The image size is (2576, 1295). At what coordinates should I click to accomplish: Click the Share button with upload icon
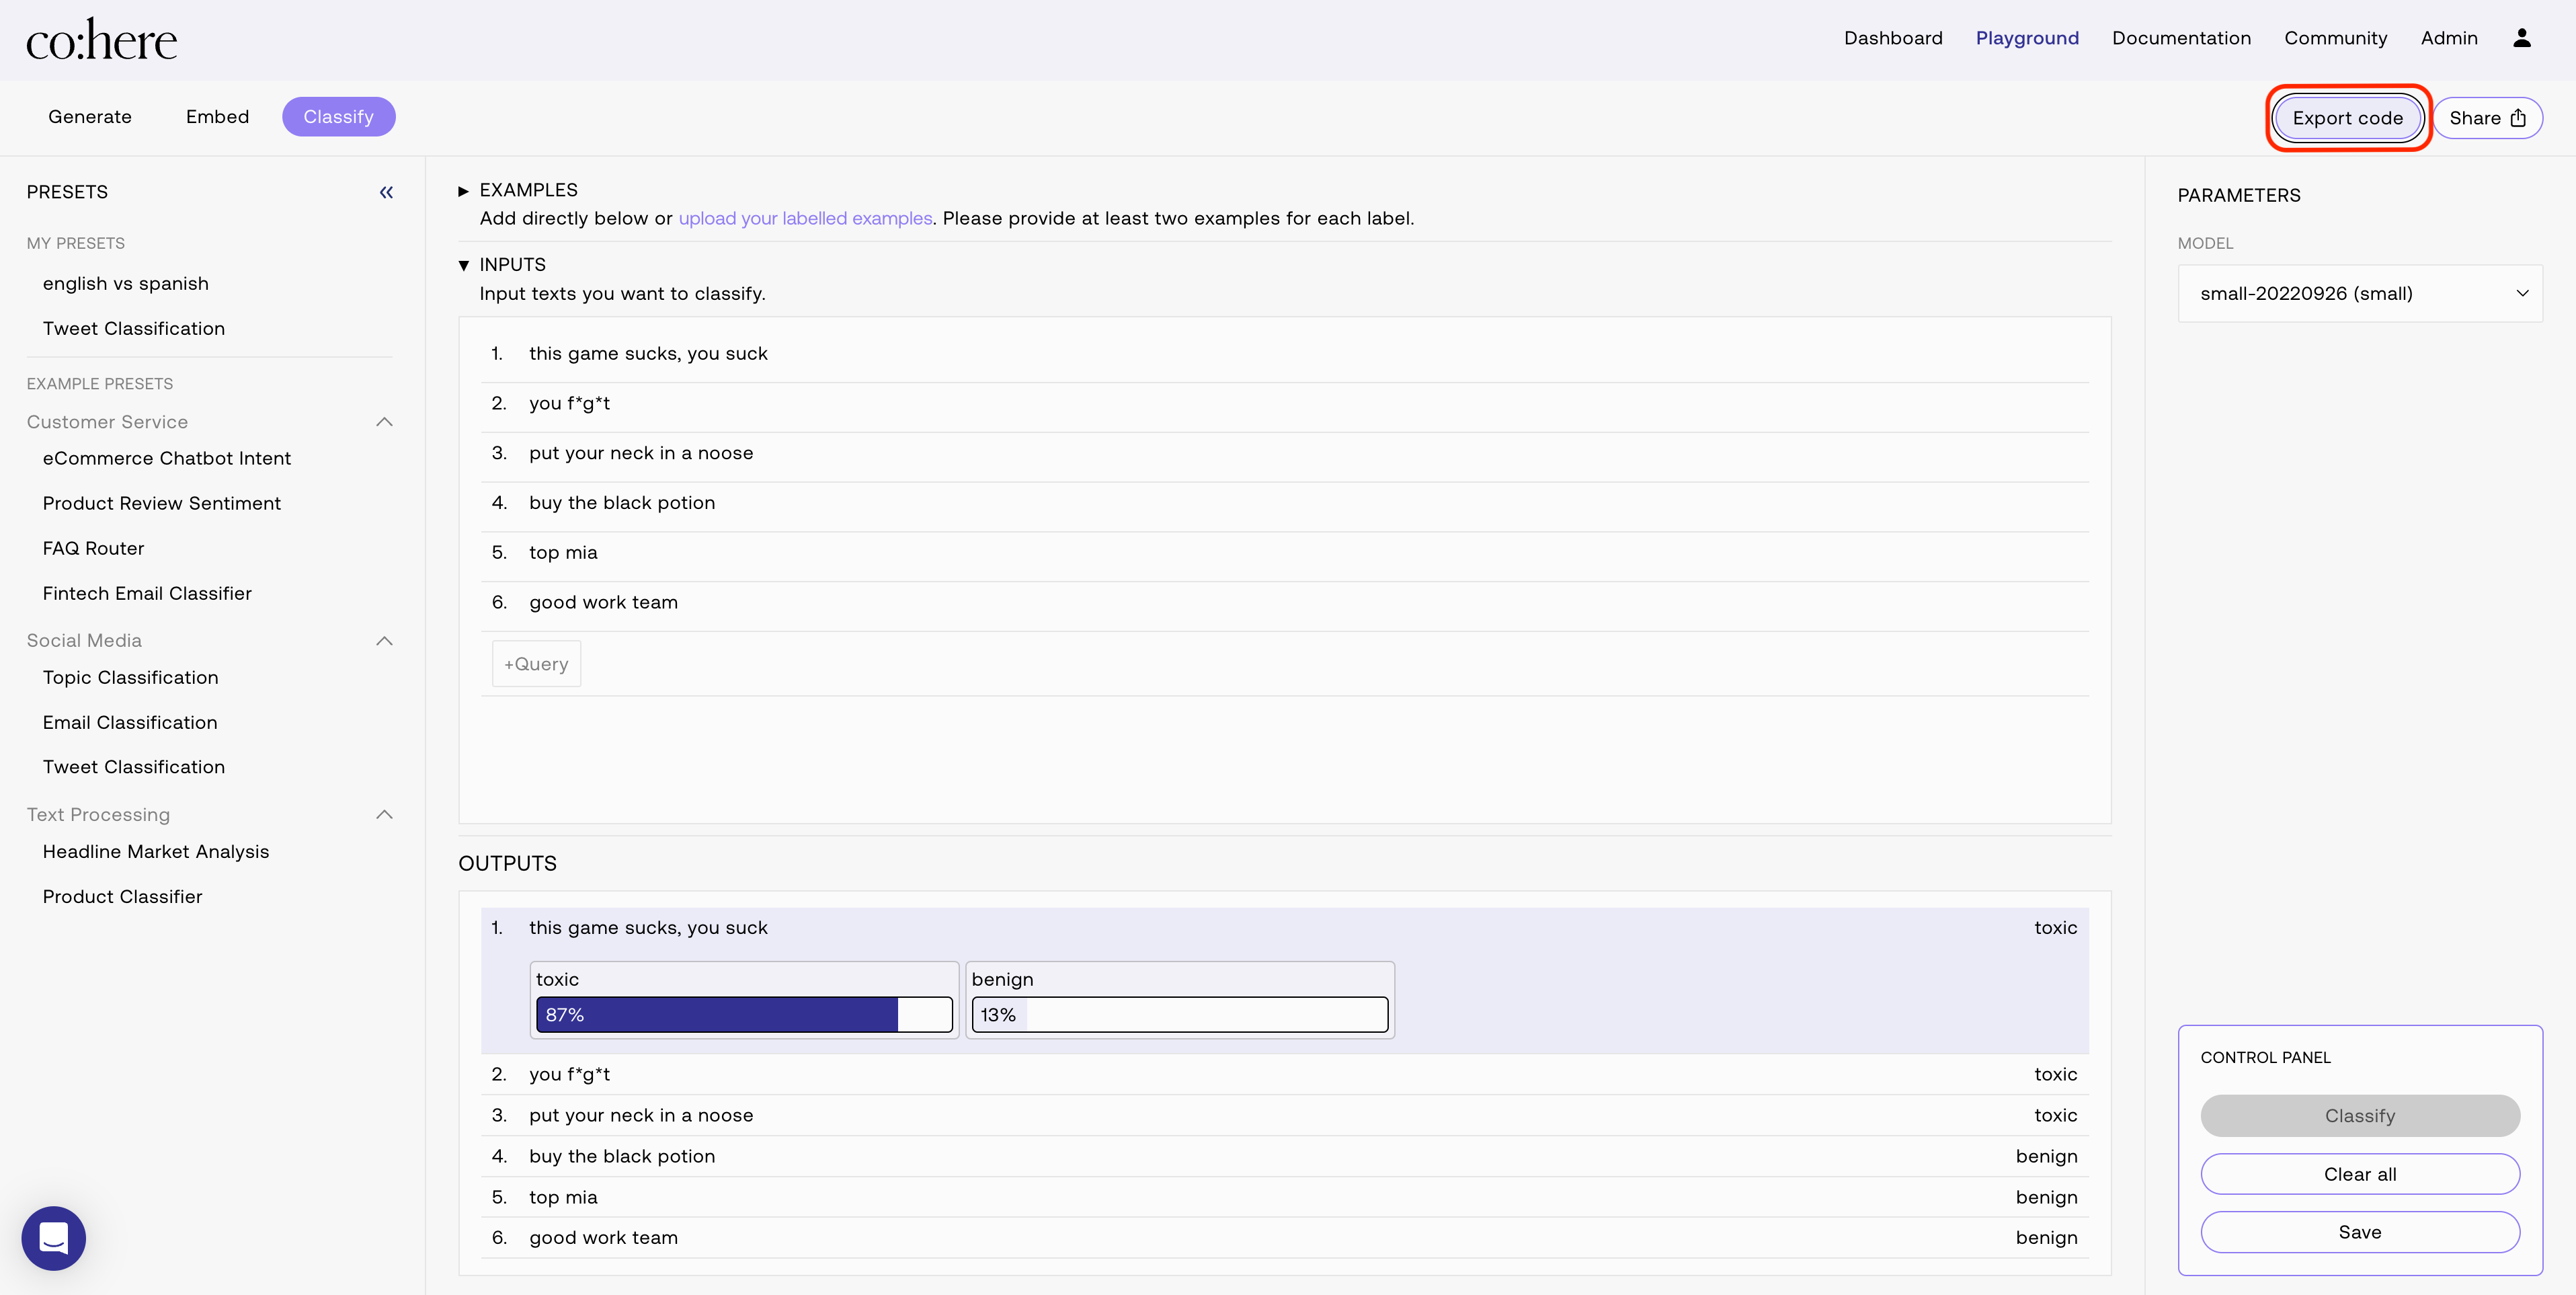pos(2486,118)
